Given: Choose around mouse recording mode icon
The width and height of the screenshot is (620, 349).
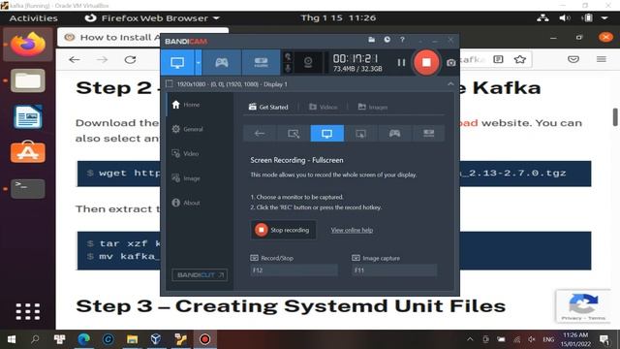Looking at the screenshot, I should coord(360,134).
